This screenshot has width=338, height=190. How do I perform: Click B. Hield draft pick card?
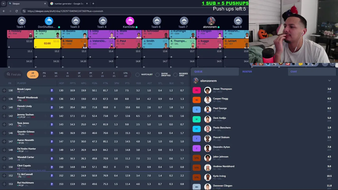pyautogui.click(x=74, y=44)
